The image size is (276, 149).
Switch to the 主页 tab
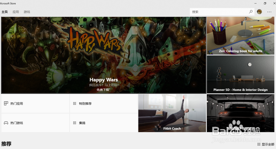click(5, 12)
